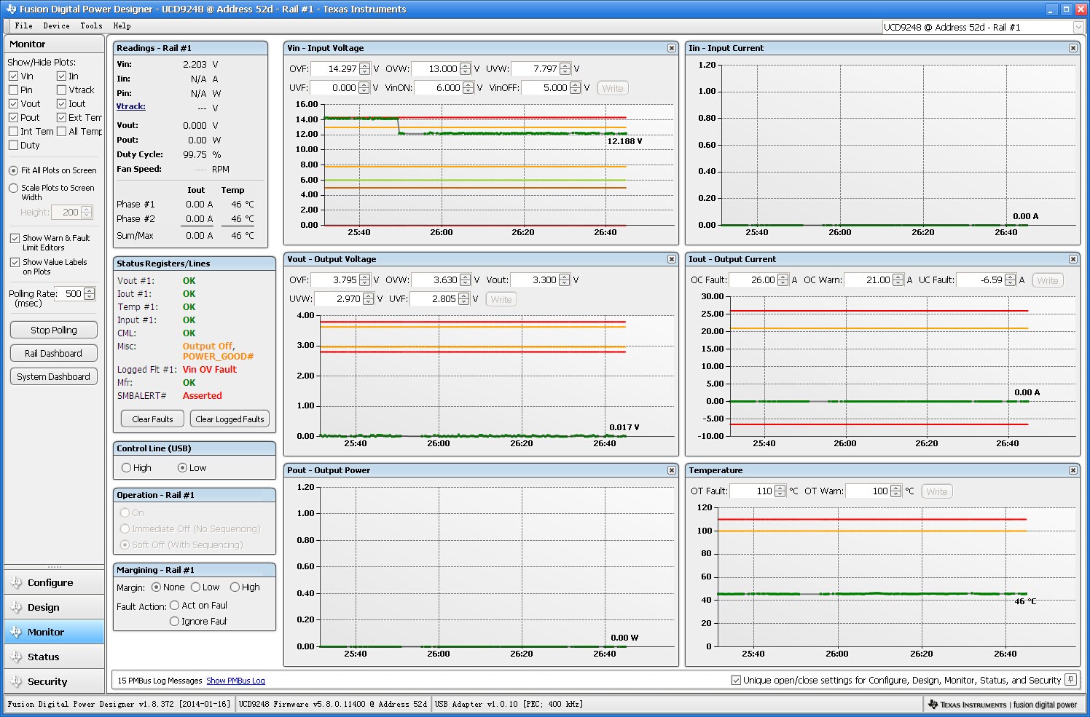Open the Show PMBus Log link
Viewport: 1090px width, 717px height.
point(235,681)
